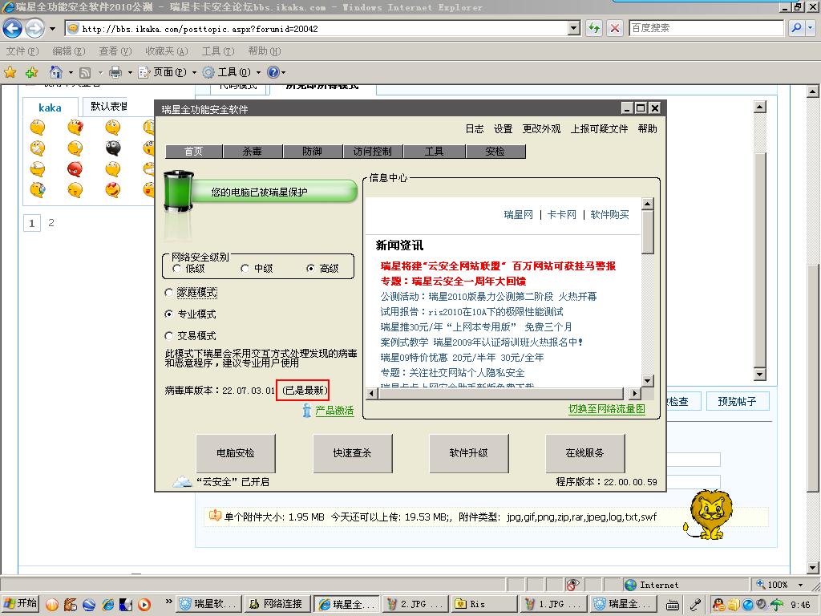Click the 软件升级 button
Screen dimensions: 821x616
pos(468,453)
